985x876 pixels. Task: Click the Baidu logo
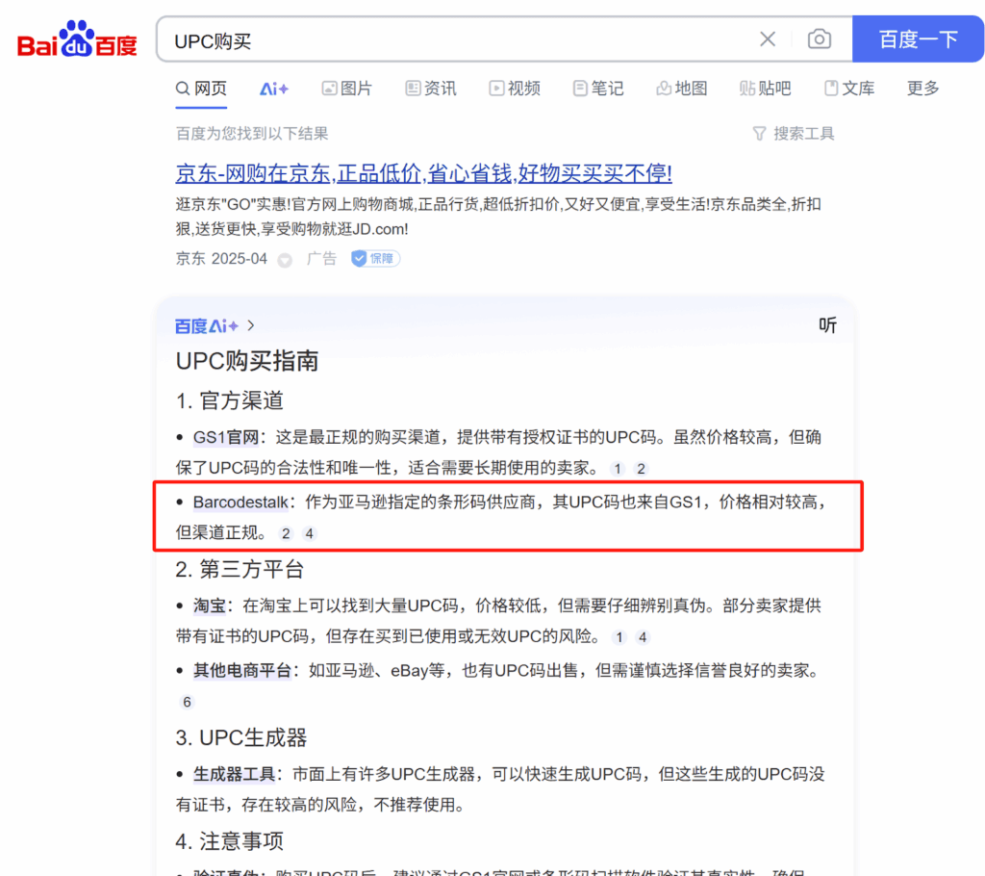pos(76,39)
